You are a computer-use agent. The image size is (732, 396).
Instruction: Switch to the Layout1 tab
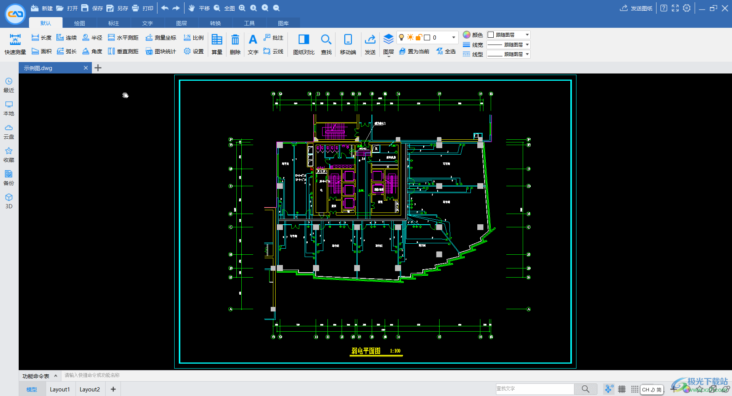pos(60,389)
